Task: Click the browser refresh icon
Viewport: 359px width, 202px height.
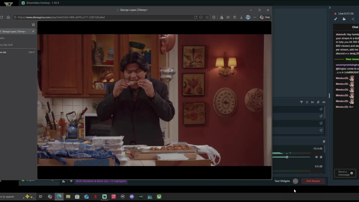Action: coord(2,17)
